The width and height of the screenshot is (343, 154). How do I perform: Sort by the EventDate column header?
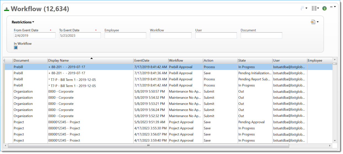coord(151,60)
